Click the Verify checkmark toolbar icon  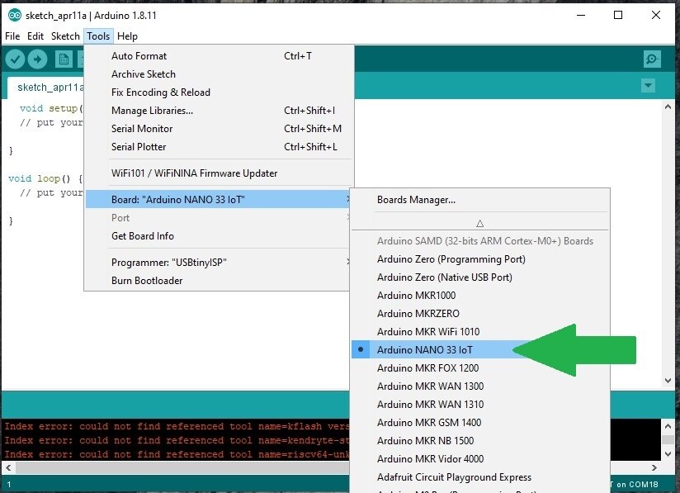15,59
